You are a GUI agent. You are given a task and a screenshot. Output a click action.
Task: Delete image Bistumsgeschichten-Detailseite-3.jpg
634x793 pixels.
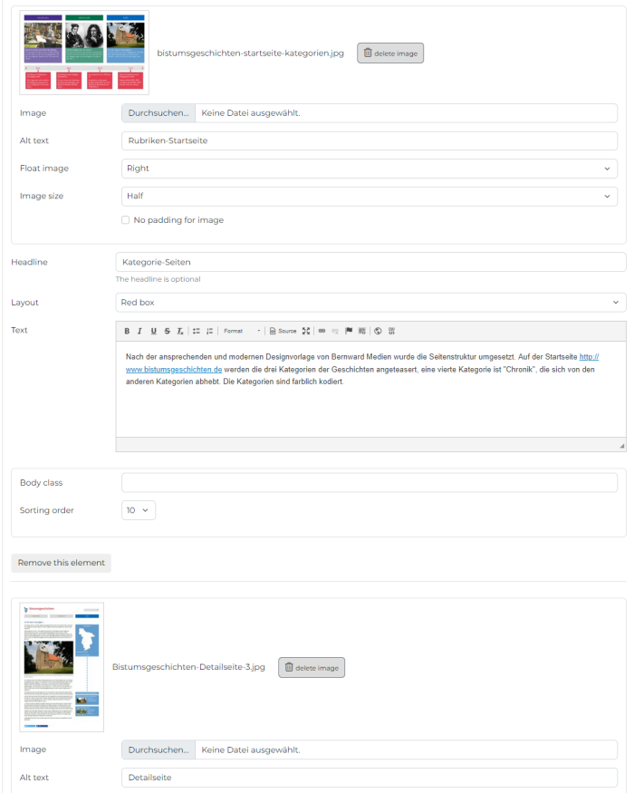tap(312, 668)
